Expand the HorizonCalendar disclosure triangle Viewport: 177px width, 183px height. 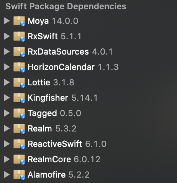pos(7,67)
